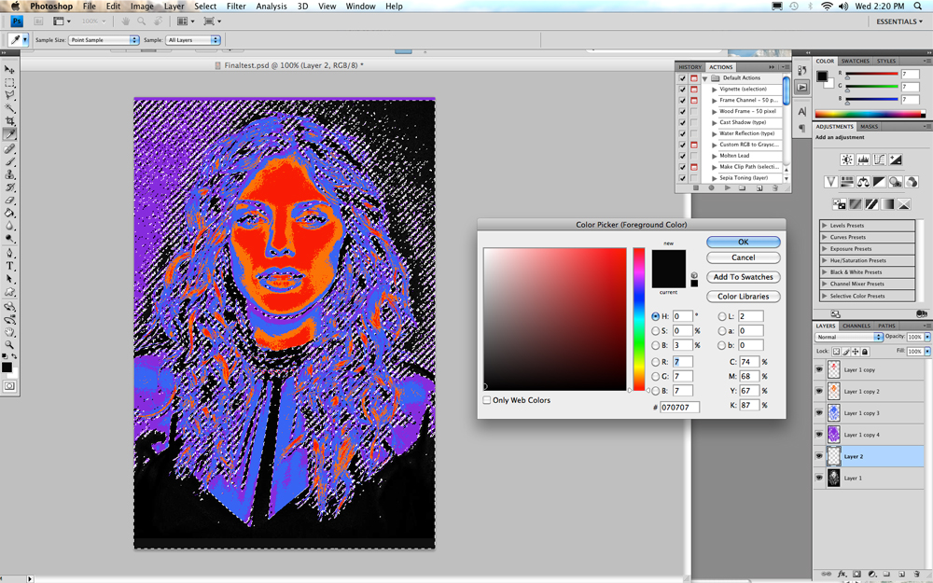This screenshot has height=583, width=933.
Task: Open the Sample Size dropdown
Action: click(104, 40)
